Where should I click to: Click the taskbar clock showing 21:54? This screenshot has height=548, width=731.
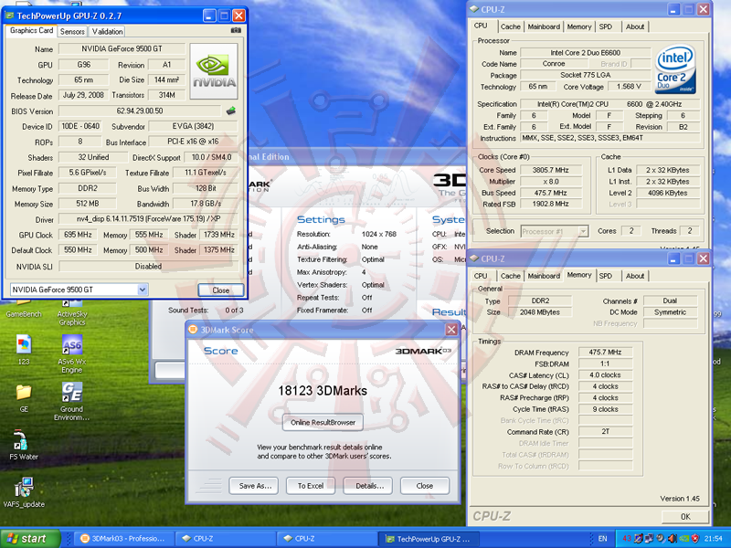pos(714,539)
